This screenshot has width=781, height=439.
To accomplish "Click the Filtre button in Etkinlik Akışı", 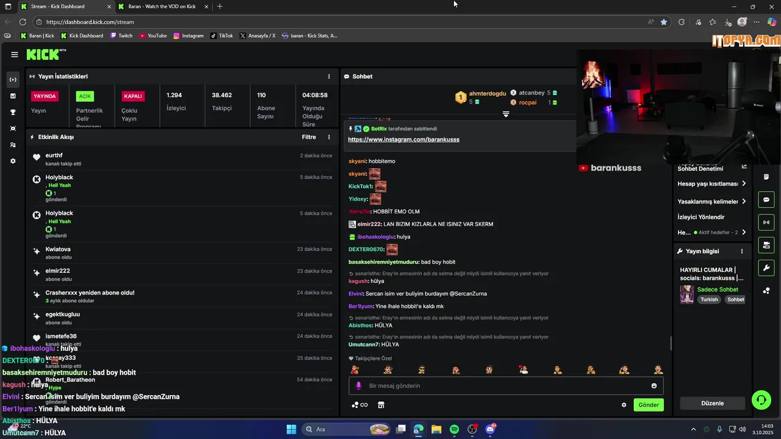I will (309, 137).
